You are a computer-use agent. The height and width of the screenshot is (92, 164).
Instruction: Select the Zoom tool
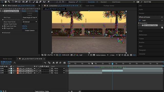click(9, 2)
